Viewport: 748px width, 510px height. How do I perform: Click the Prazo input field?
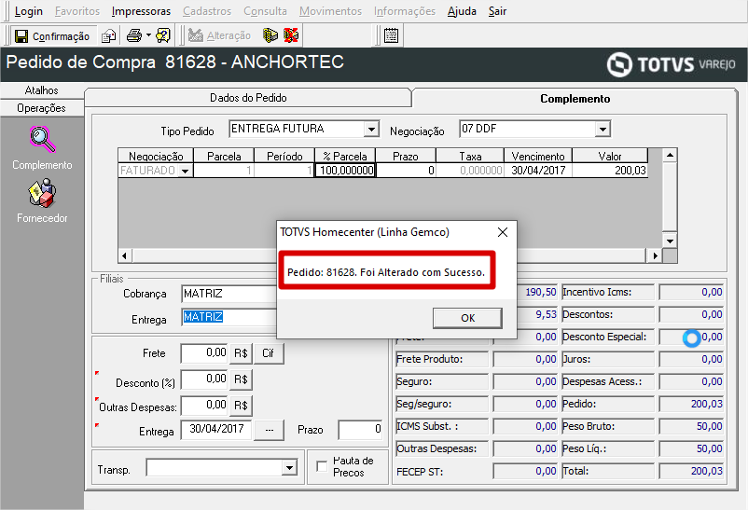tap(360, 430)
